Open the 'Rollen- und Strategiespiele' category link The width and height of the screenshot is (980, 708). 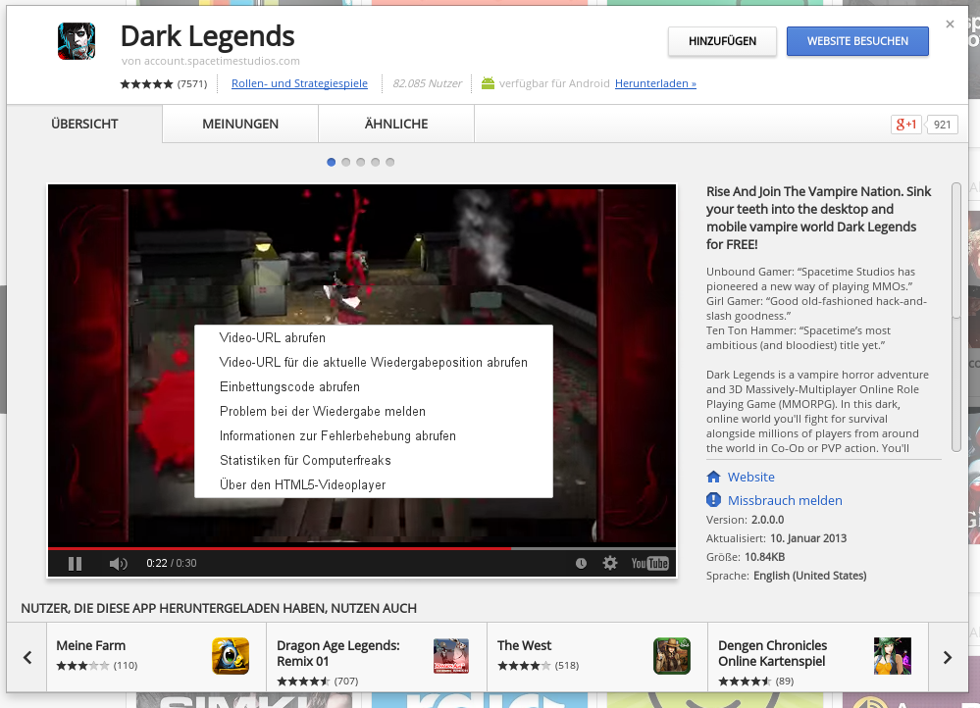coord(299,83)
